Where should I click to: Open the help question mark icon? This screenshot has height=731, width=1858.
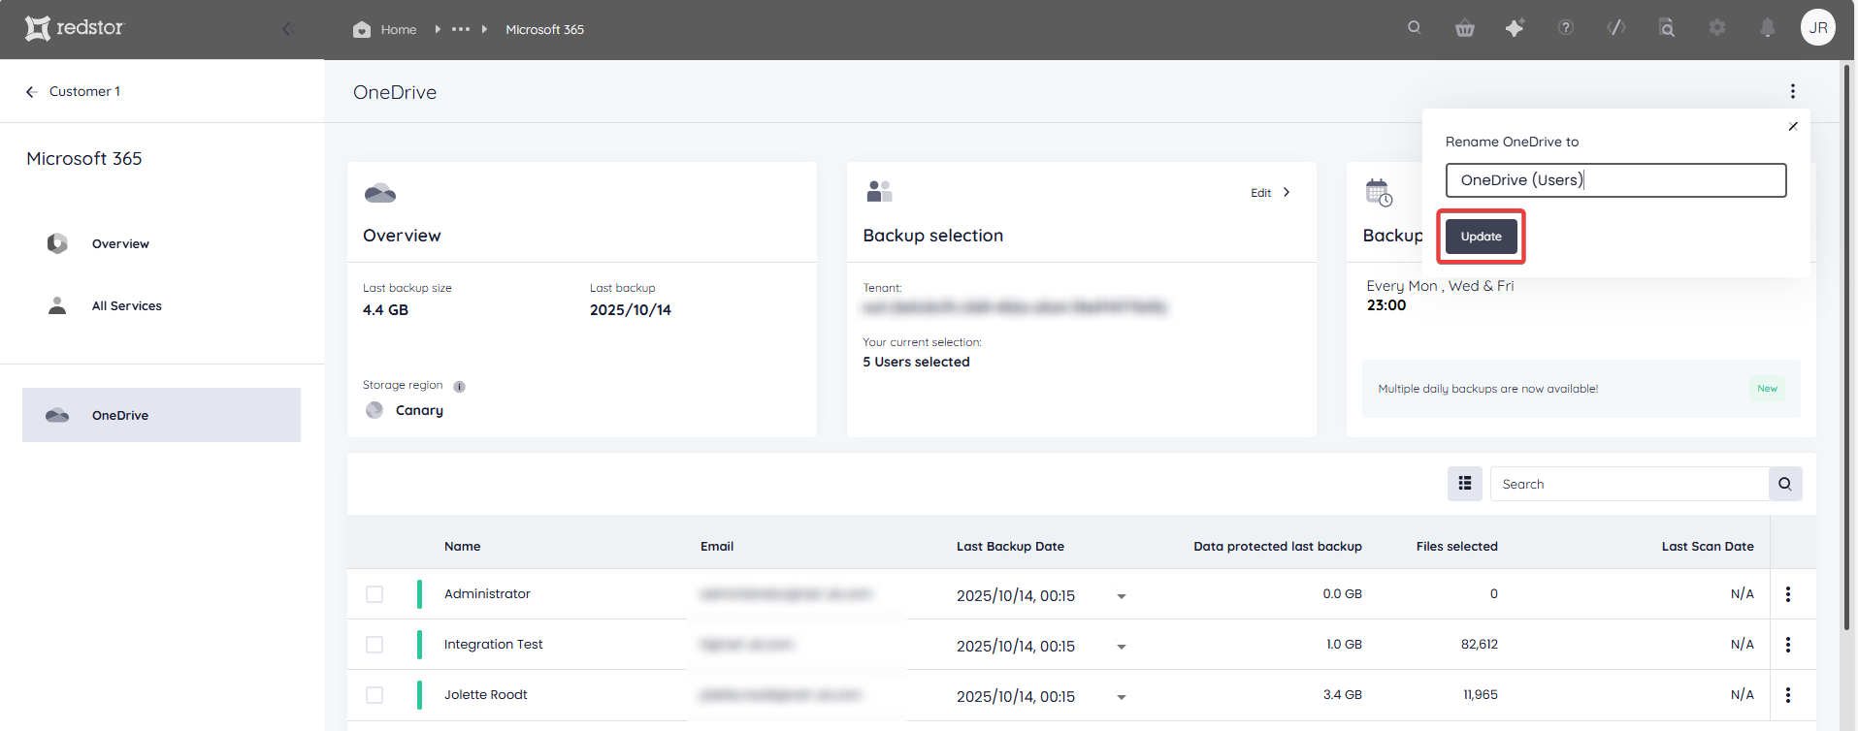(1566, 27)
